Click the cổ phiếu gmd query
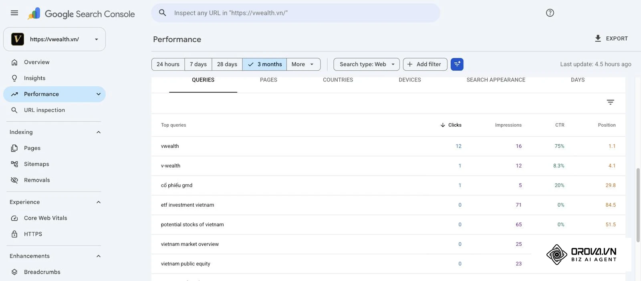Screen dimensions: 641x281 [x=177, y=185]
